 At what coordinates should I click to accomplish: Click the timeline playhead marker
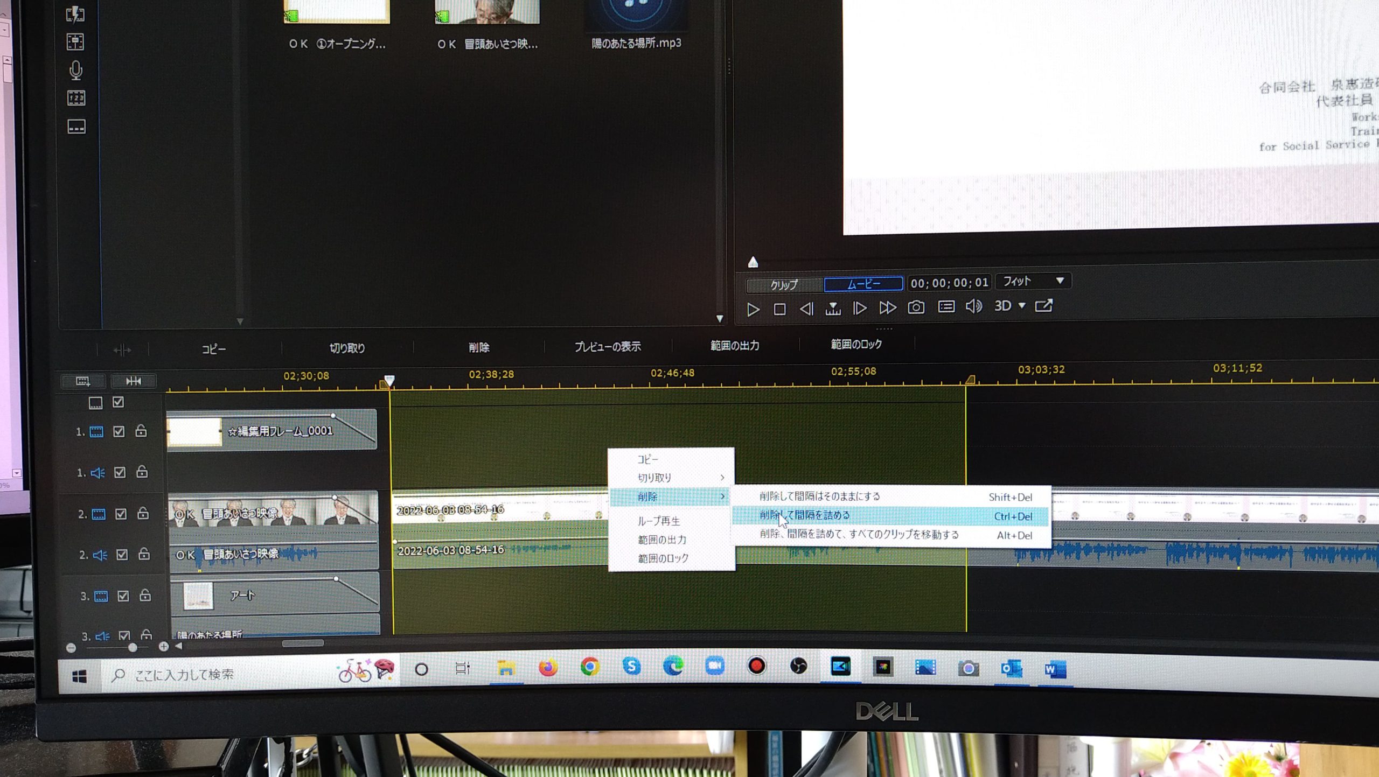(389, 381)
